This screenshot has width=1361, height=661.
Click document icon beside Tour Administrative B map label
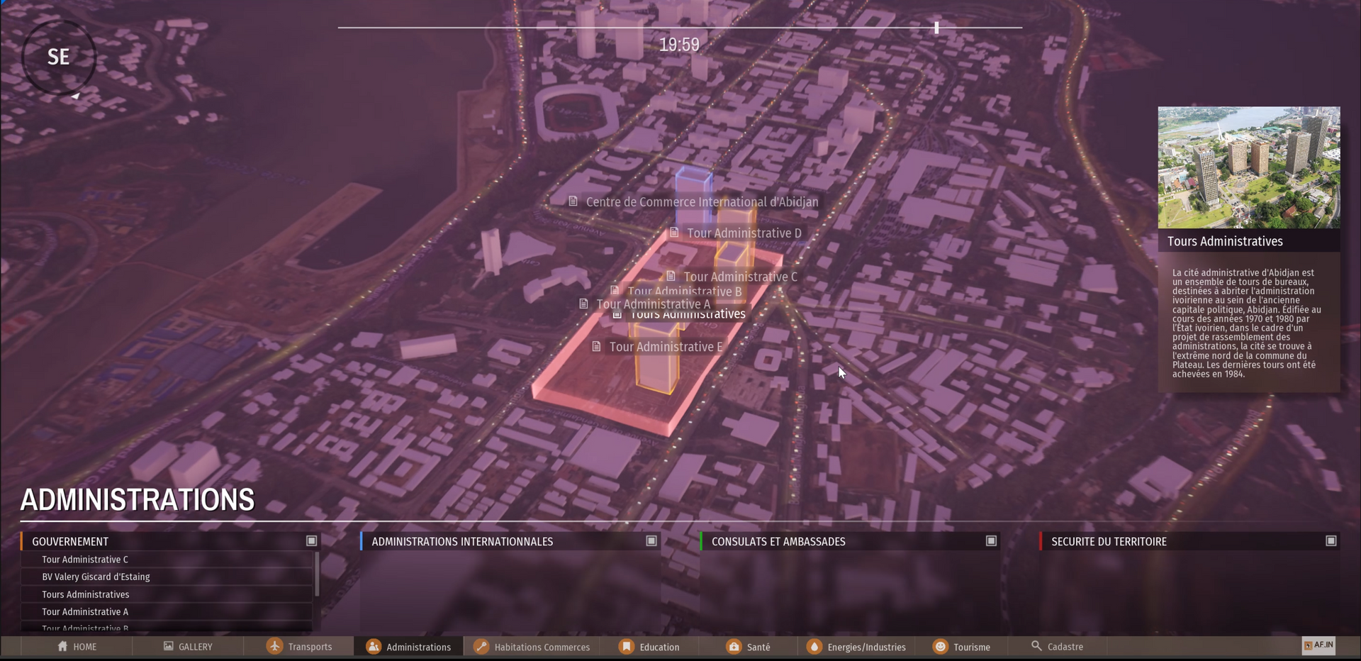615,290
